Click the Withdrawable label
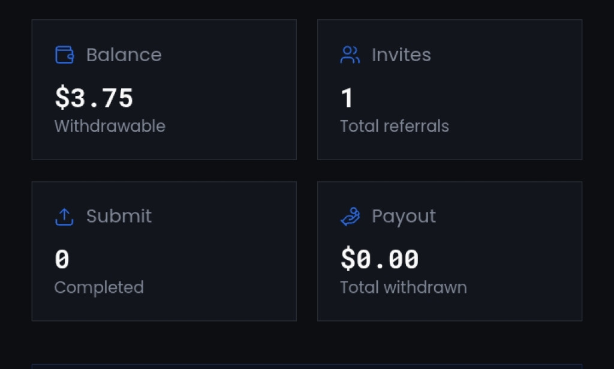This screenshot has height=369, width=614. coord(110,126)
